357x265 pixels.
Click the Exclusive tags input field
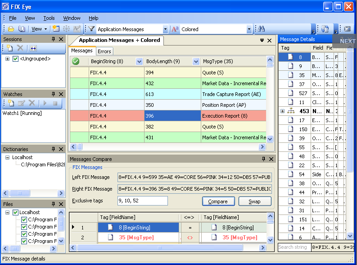coord(143,201)
